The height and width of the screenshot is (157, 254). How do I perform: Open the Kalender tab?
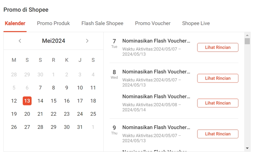[x=15, y=23]
